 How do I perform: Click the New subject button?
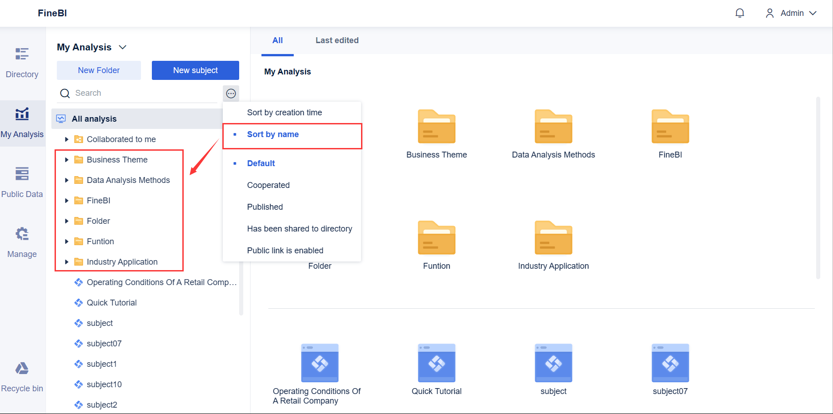click(195, 70)
